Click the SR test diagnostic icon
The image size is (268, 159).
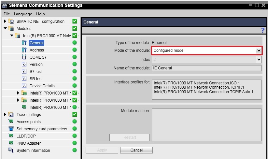click(24, 79)
